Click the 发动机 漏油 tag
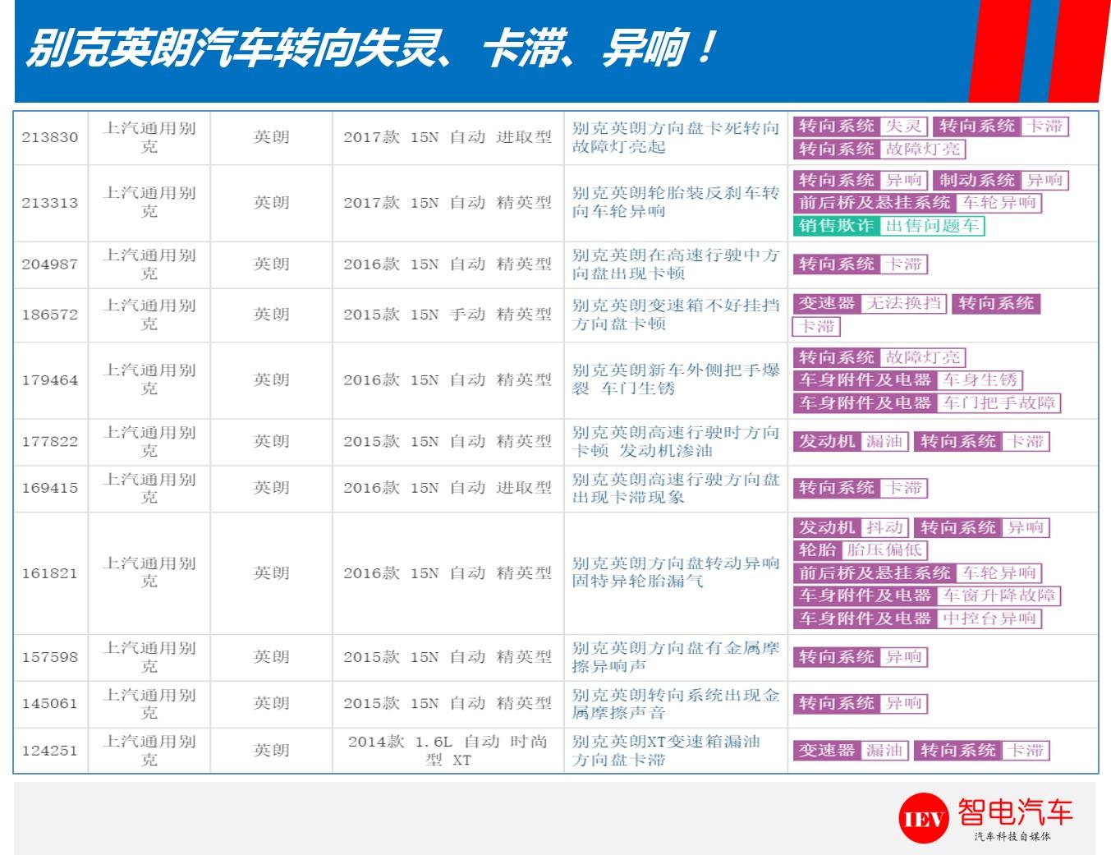This screenshot has width=1111, height=855. [x=852, y=442]
